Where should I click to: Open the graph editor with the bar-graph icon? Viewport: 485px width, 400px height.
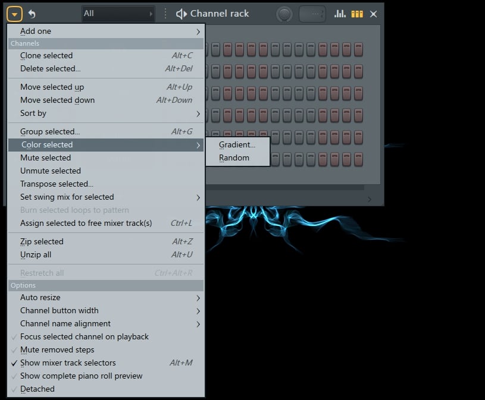[339, 13]
